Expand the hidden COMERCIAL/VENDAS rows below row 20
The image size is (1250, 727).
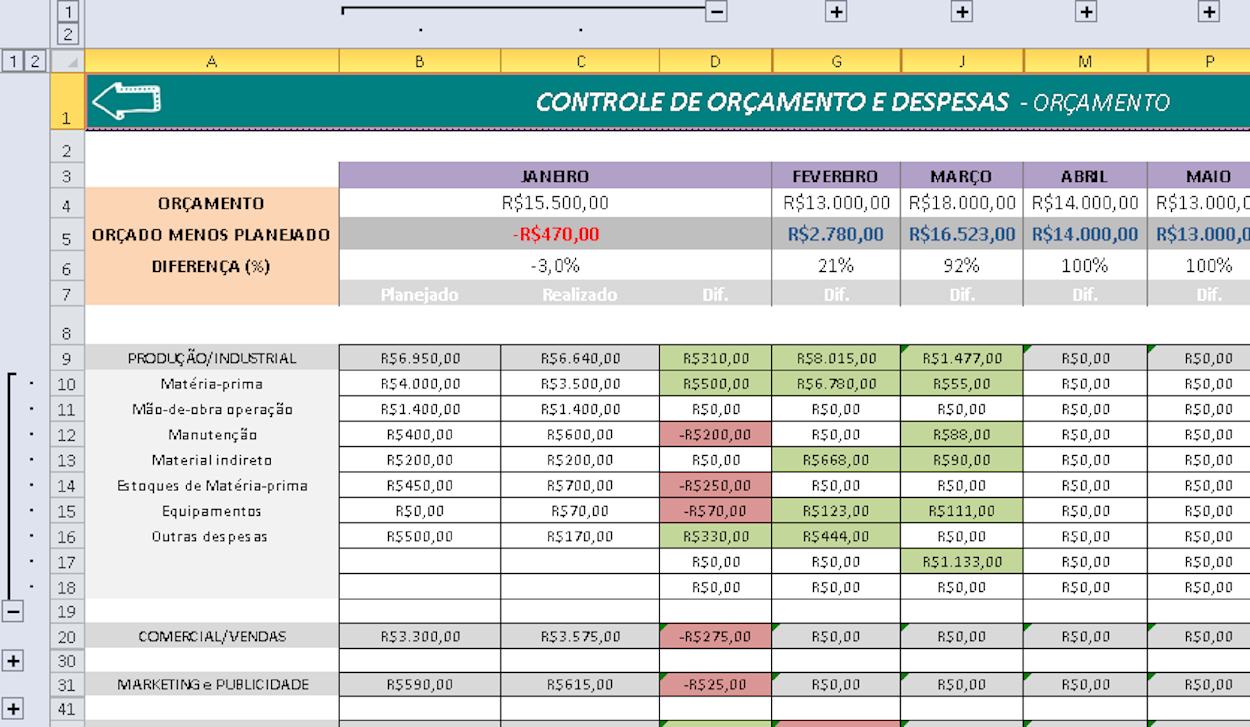click(13, 661)
